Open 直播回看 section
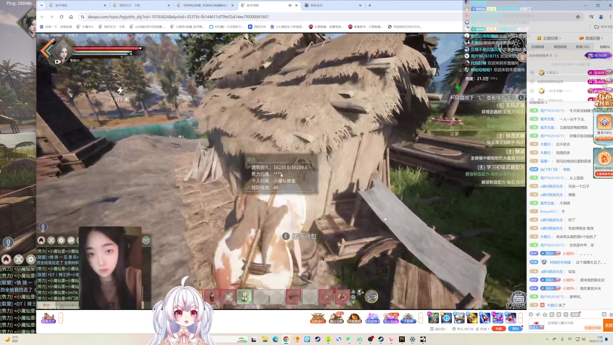613x345 pixels. click(x=591, y=38)
